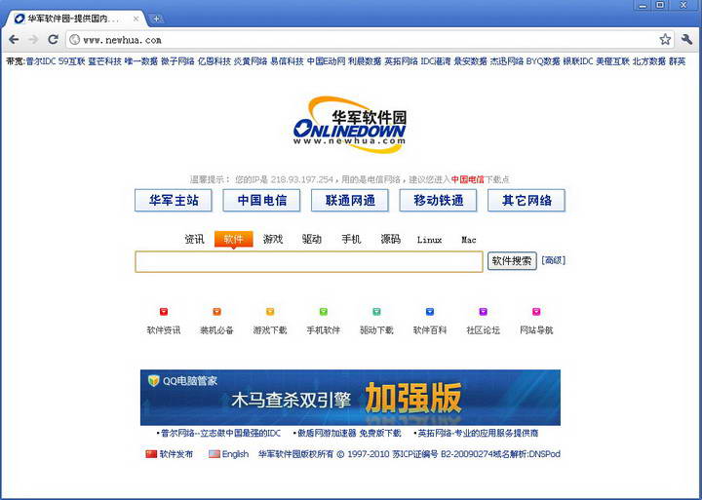Open the 59互联 link
The height and width of the screenshot is (500, 702).
pos(71,61)
